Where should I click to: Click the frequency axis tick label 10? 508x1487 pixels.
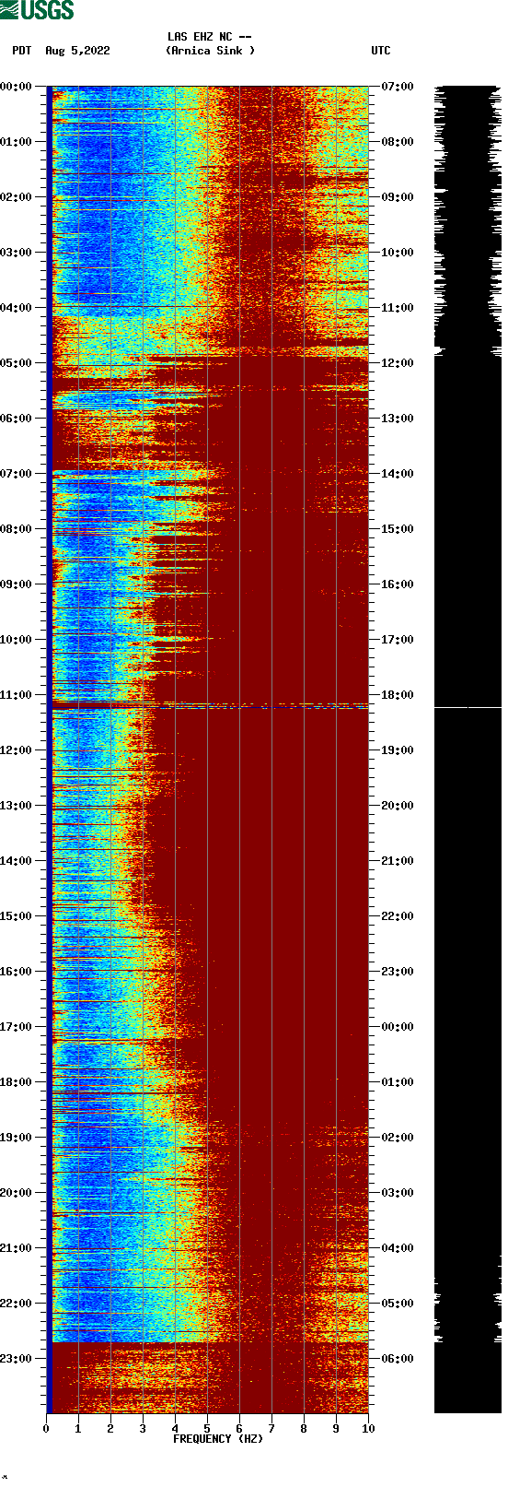coord(368,1429)
